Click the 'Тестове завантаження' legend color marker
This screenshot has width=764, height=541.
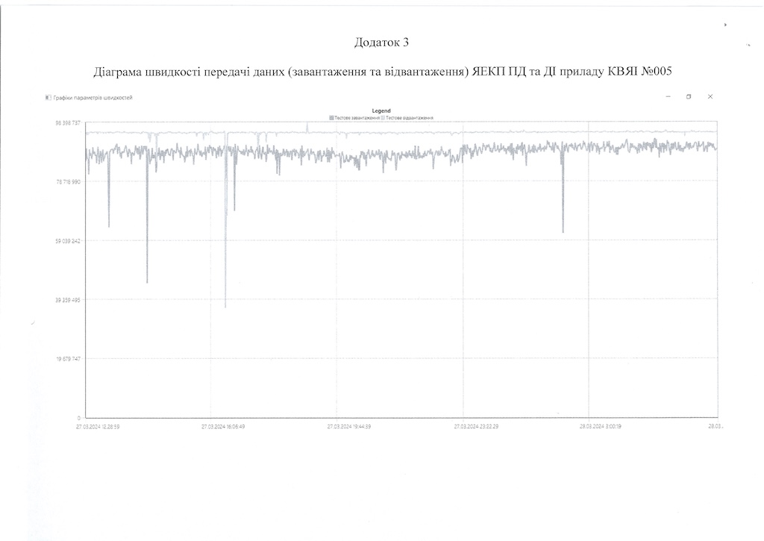pos(331,118)
